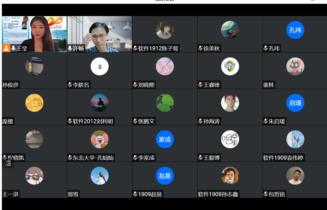327x210 pixels.
Task: Click the microphone icon next to 王莹
Action: [13, 48]
